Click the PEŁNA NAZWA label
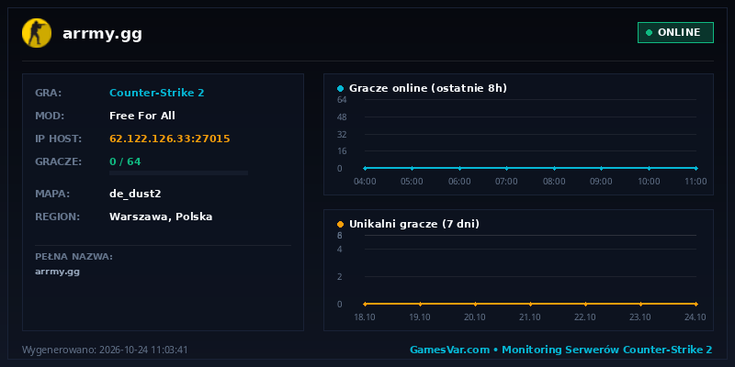The image size is (735, 367). coord(73,257)
